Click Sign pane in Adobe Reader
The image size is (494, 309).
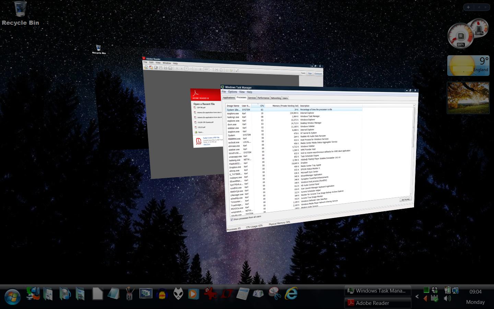point(310,73)
